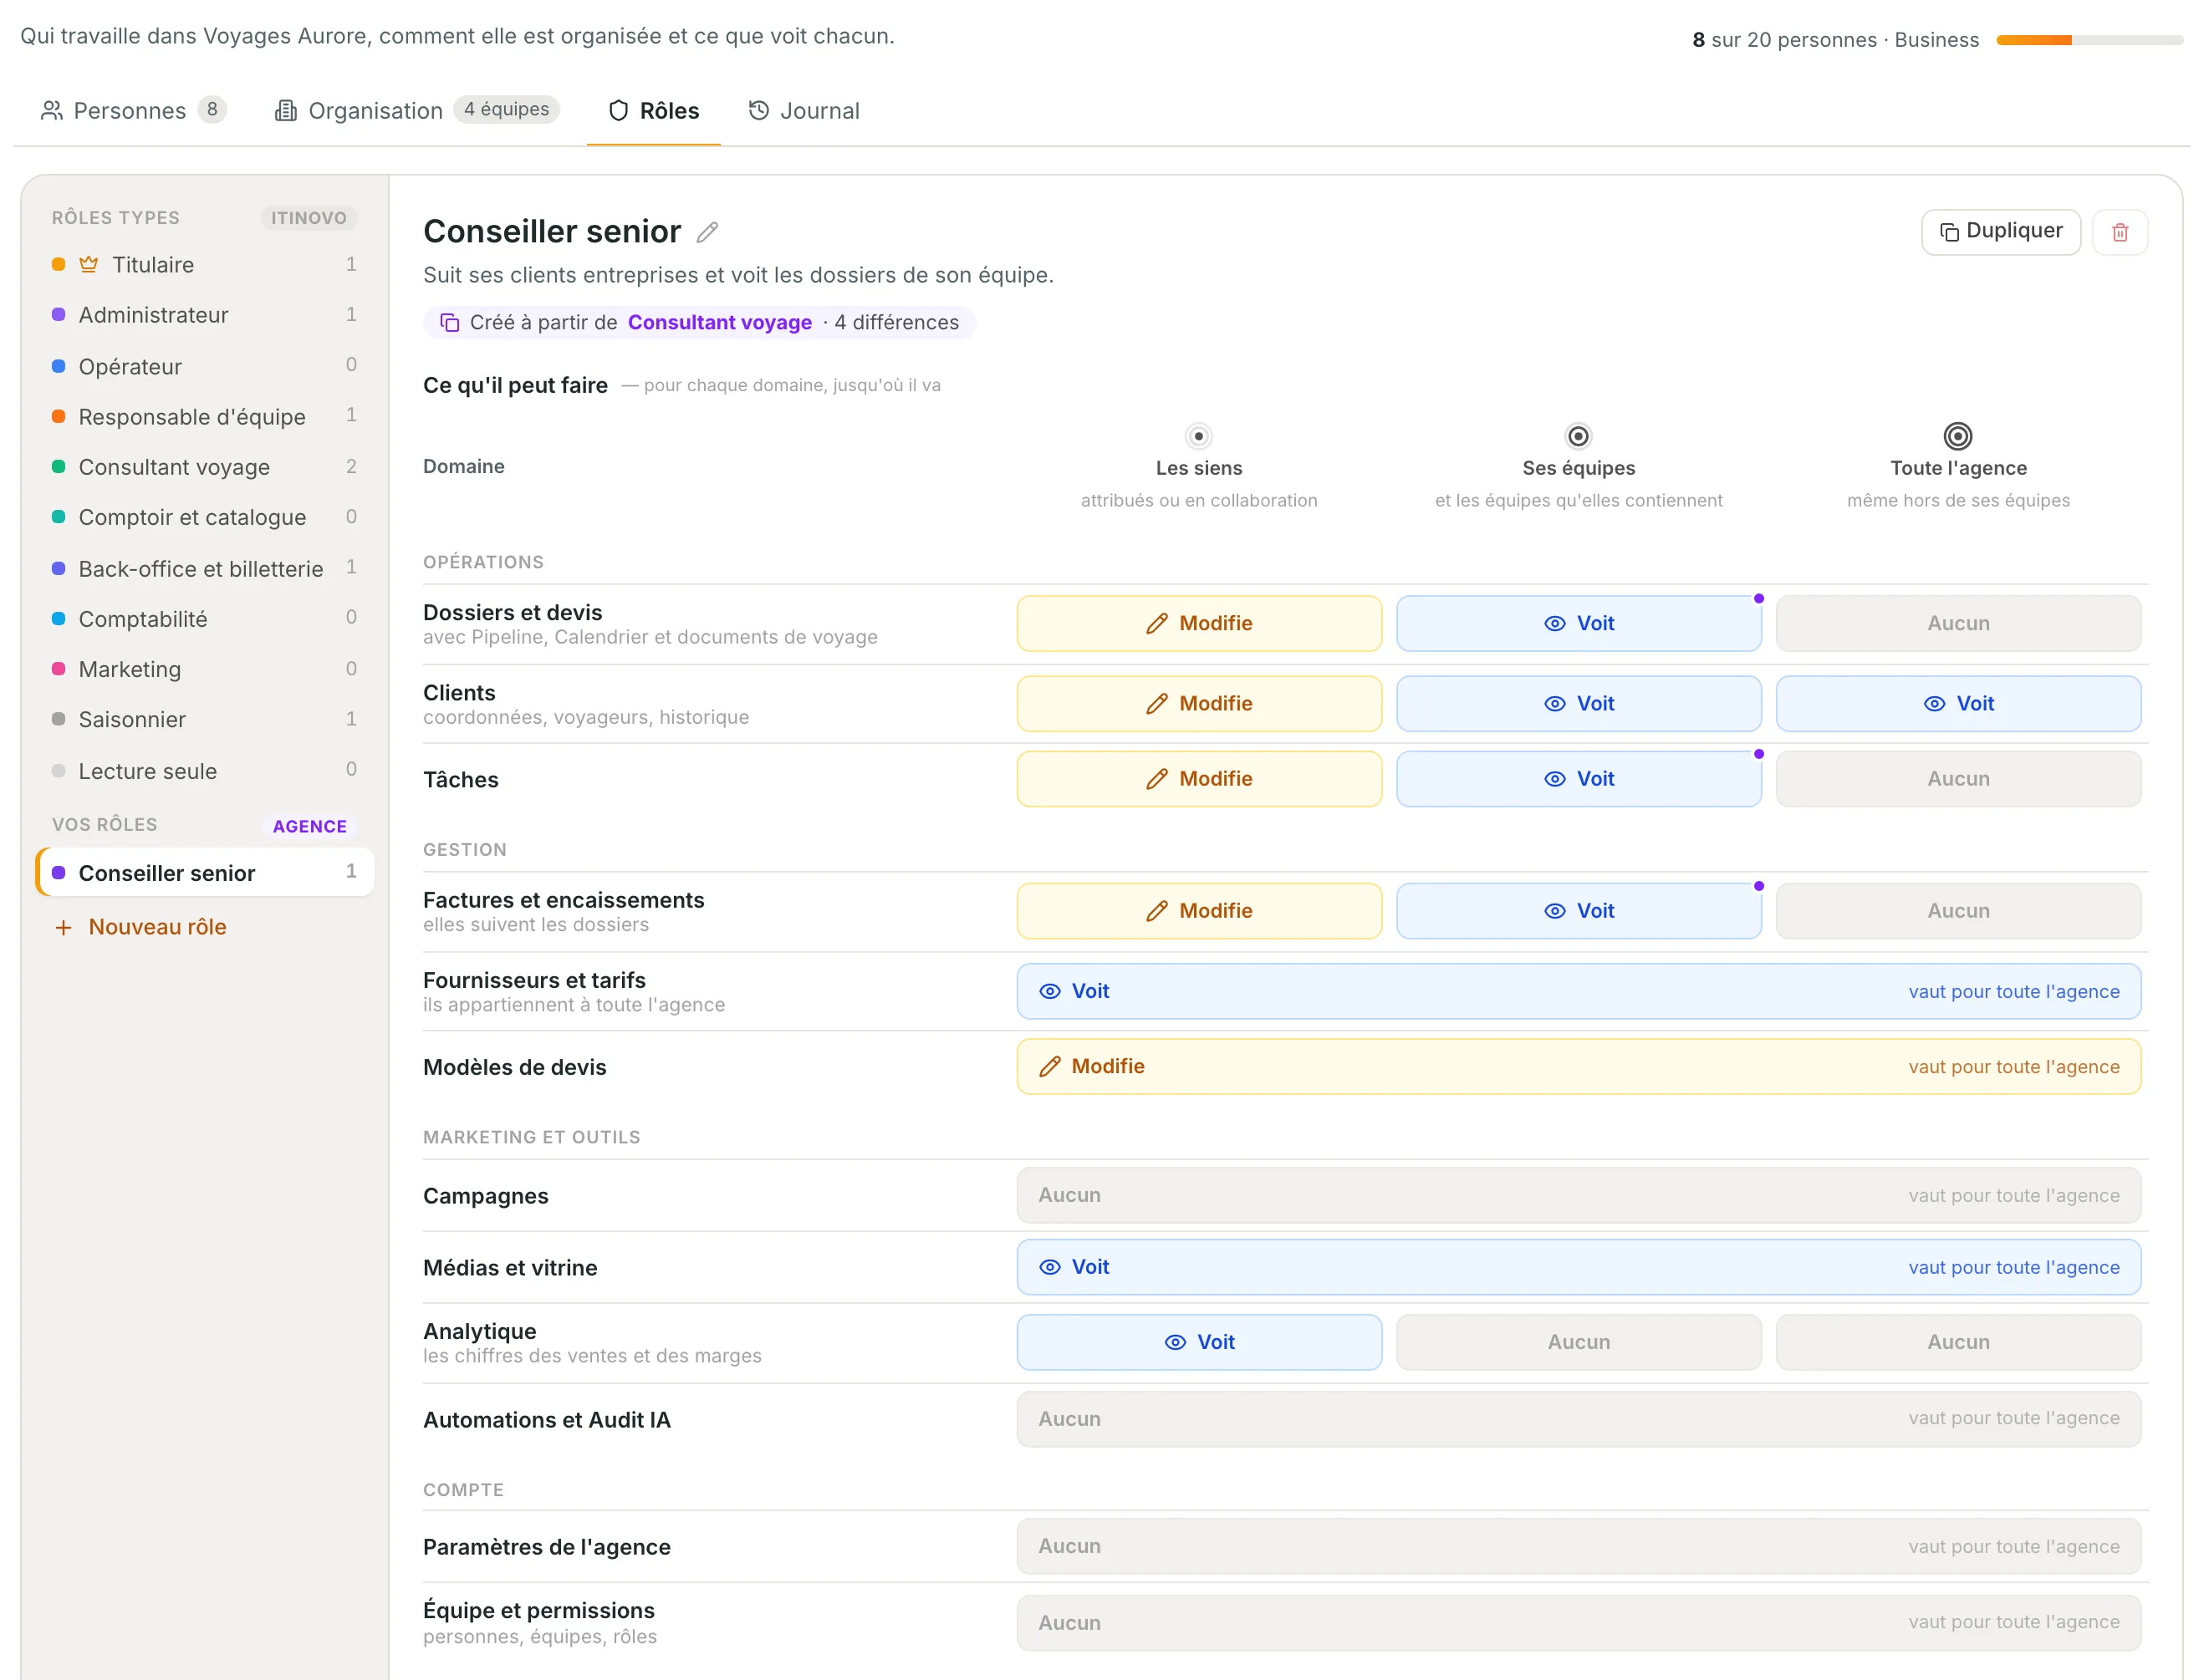Click the Ses équipes scope icon

click(1578, 436)
